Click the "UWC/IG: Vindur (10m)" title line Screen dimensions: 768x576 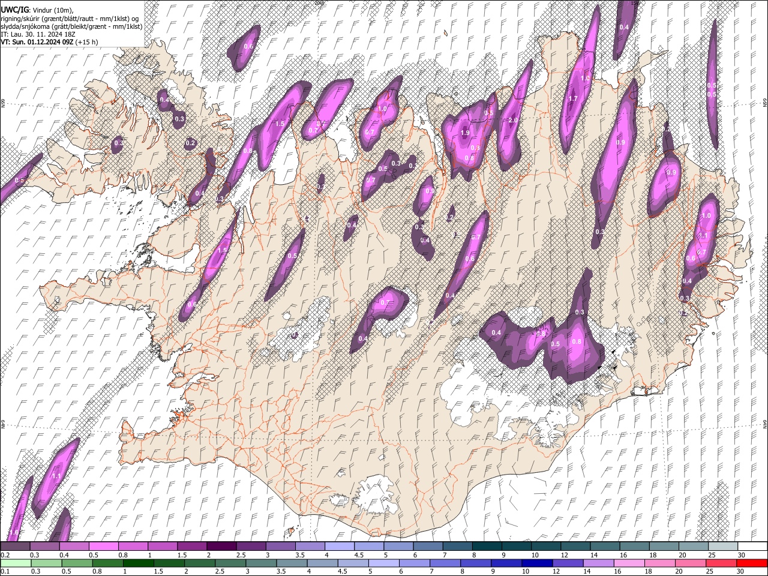38,10
